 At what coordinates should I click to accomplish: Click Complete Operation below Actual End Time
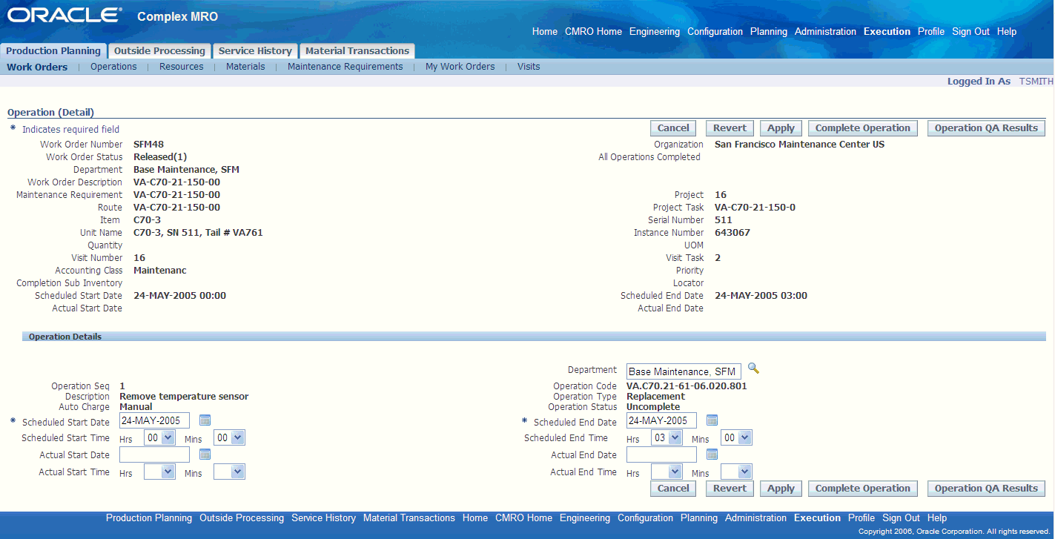[x=863, y=489]
